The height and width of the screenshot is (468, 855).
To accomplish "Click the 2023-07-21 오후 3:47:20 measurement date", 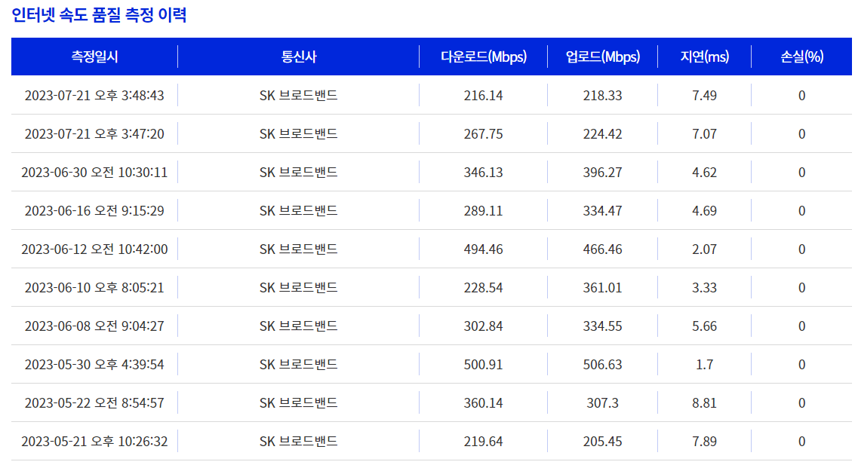I will point(94,133).
